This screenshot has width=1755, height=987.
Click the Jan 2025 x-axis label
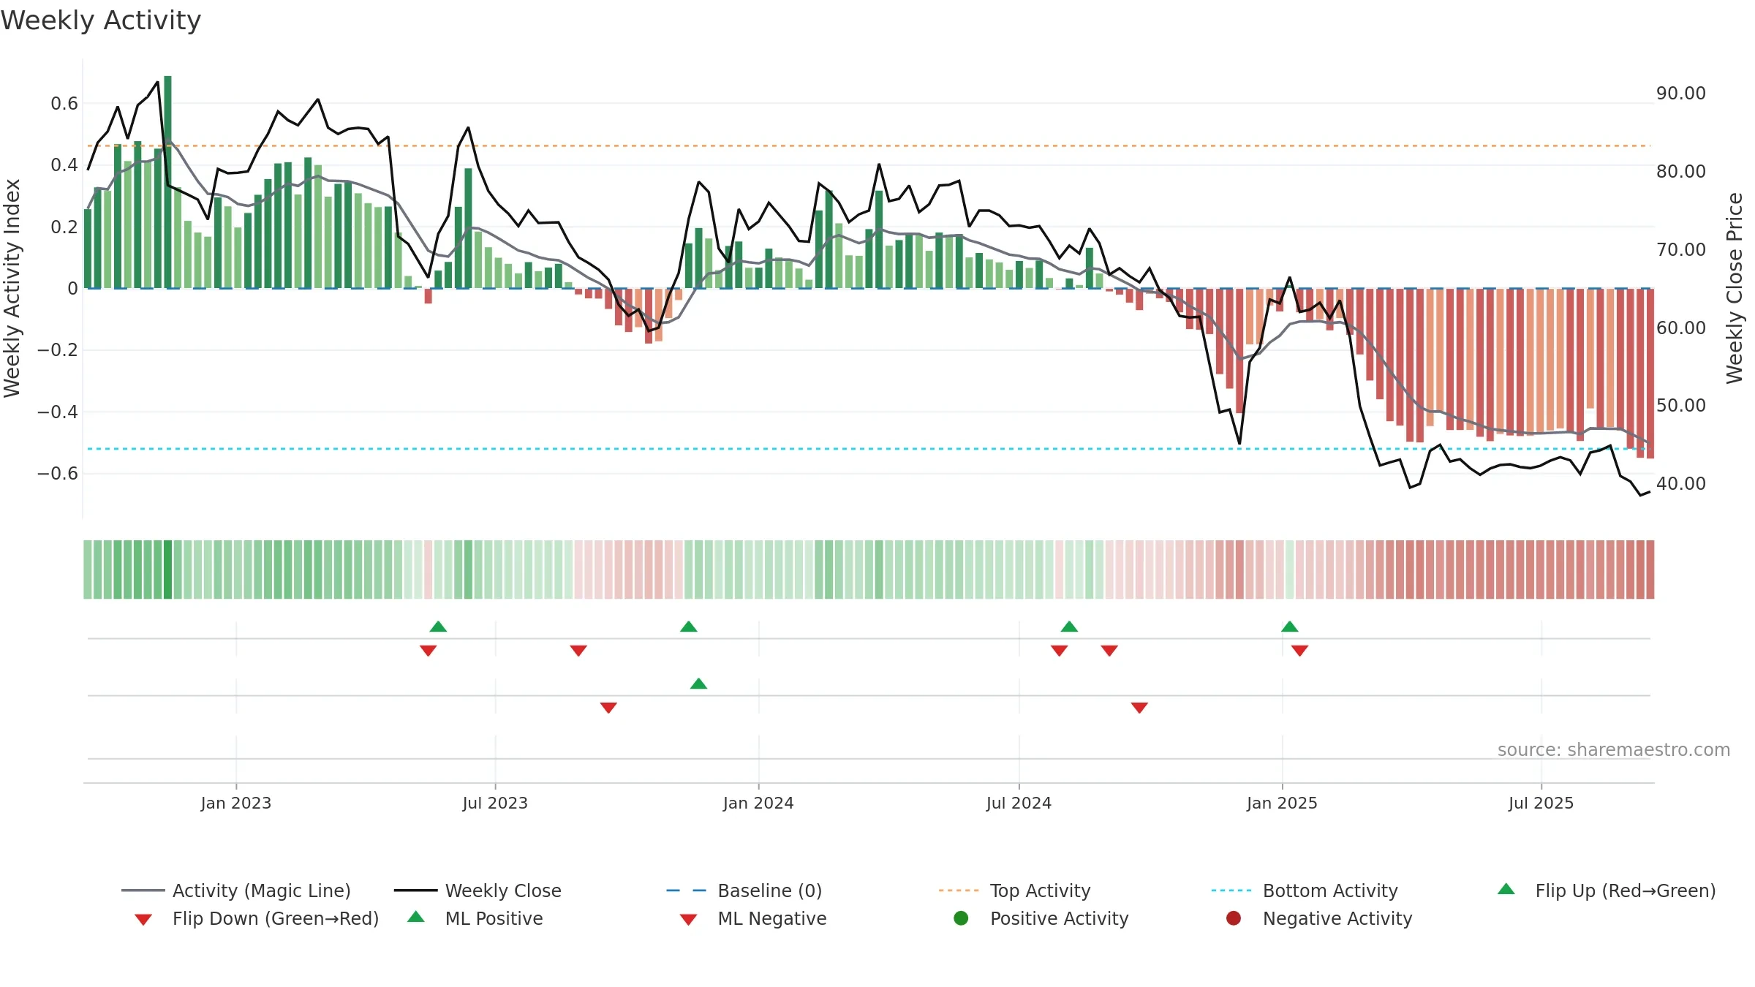click(1282, 803)
